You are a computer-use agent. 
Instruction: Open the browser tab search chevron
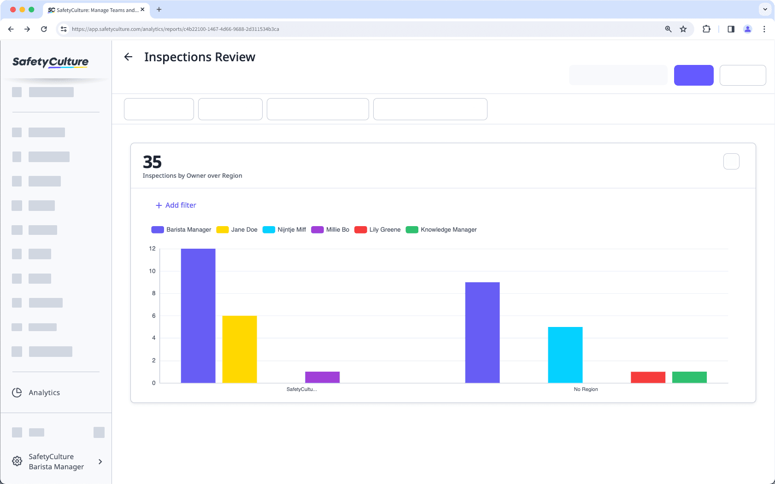pyautogui.click(x=765, y=9)
